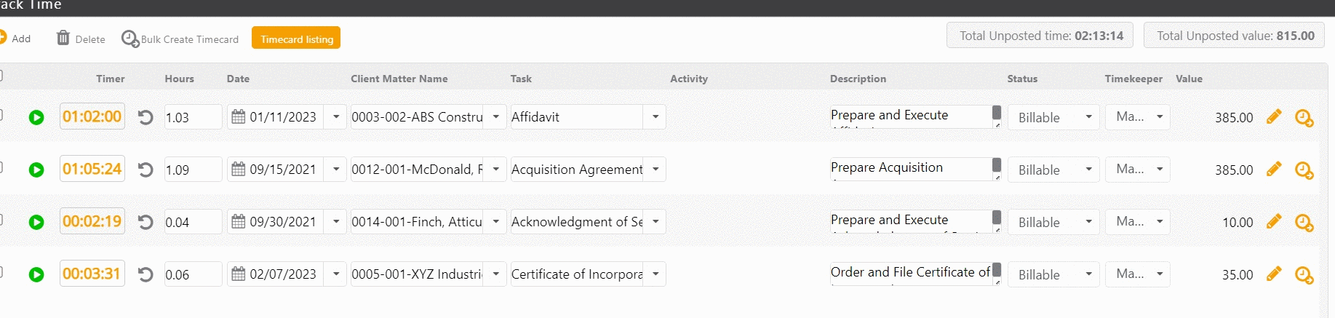This screenshot has height=318, width=1335.
Task: Click the Delete trash icon
Action: (63, 38)
